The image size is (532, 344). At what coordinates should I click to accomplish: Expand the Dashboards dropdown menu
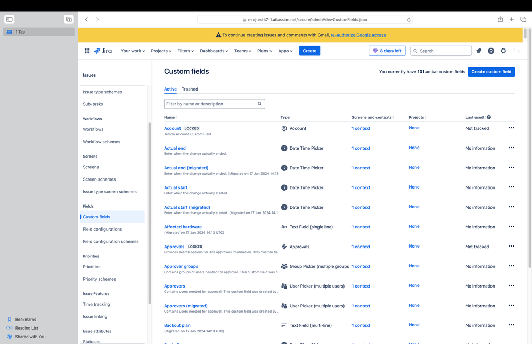tap(214, 51)
